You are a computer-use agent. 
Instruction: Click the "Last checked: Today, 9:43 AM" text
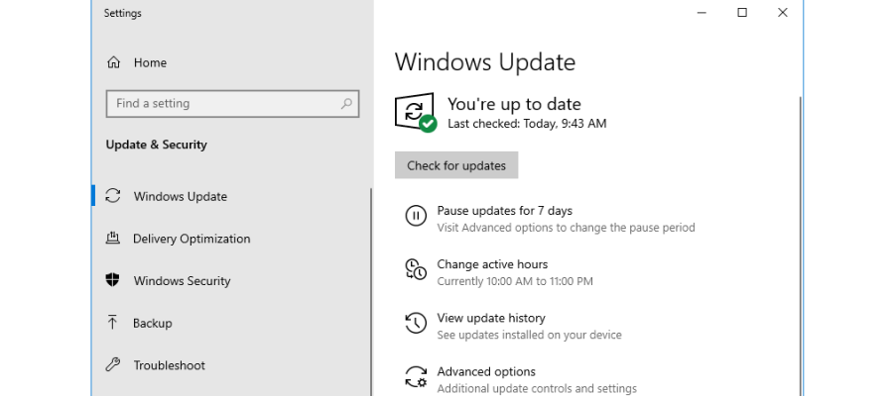527,124
